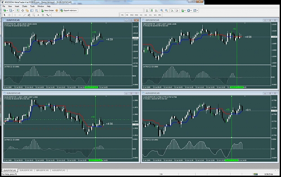Click the connection status bars icon
Image resolution: width=281 pixels, height=177 pixels.
[x=255, y=174]
